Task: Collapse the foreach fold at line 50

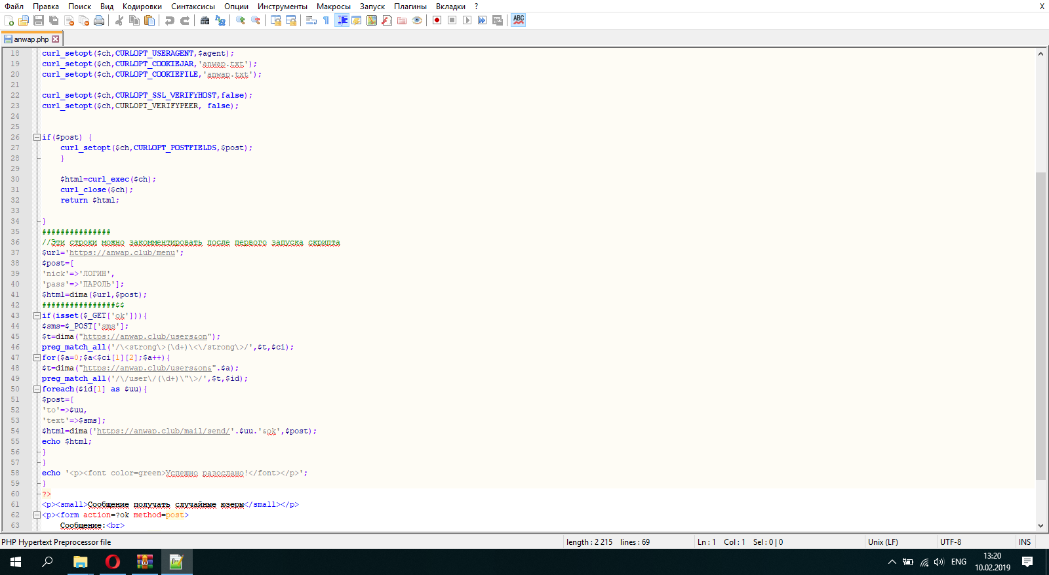Action: 37,389
